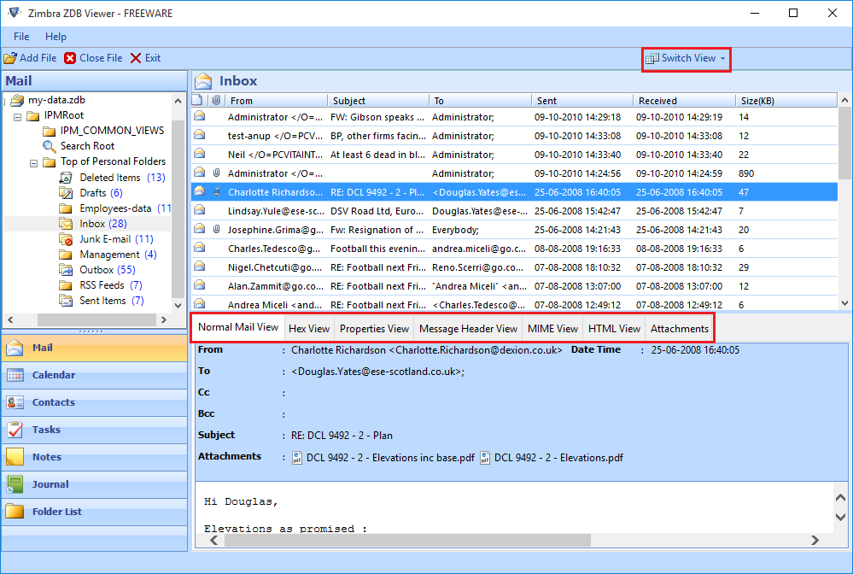Image resolution: width=853 pixels, height=574 pixels.
Task: Click the Close File red icon
Action: [70, 58]
